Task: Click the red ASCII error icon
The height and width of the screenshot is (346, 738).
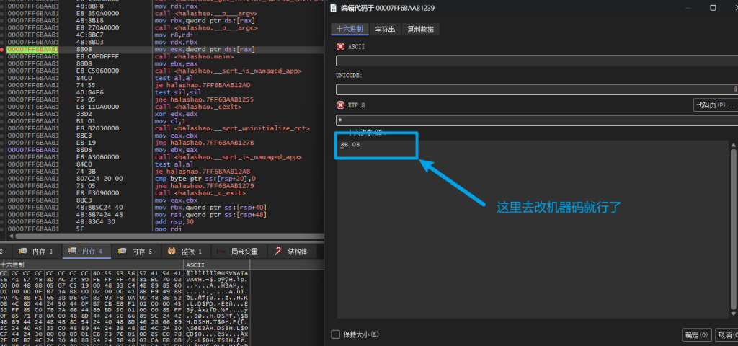Action: tap(341, 47)
